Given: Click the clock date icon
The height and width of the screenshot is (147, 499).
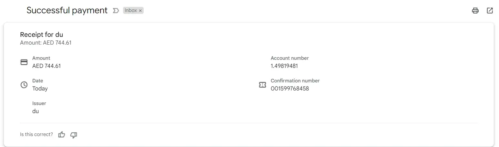Looking at the screenshot, I should (24, 85).
